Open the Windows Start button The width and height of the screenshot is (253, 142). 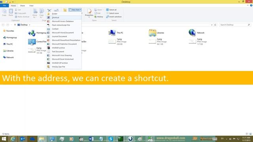(4, 139)
